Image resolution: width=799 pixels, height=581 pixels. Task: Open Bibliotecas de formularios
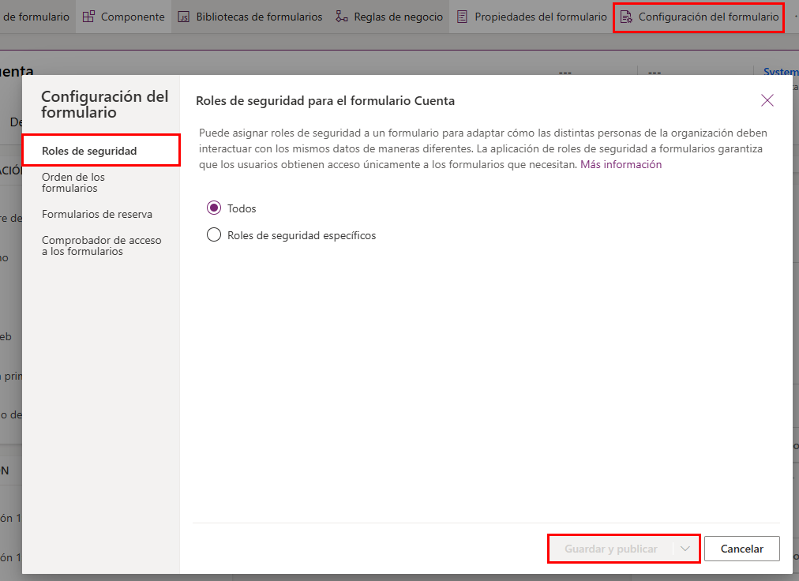click(x=250, y=17)
